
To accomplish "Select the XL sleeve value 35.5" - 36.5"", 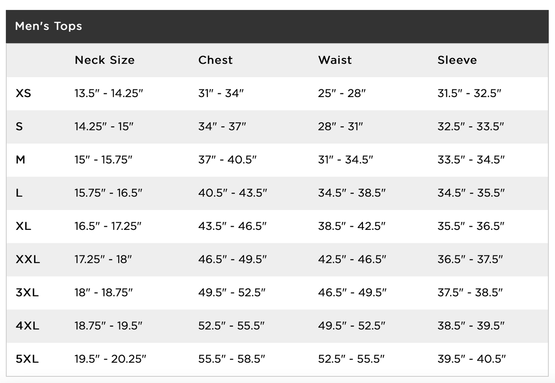I will (x=471, y=226).
